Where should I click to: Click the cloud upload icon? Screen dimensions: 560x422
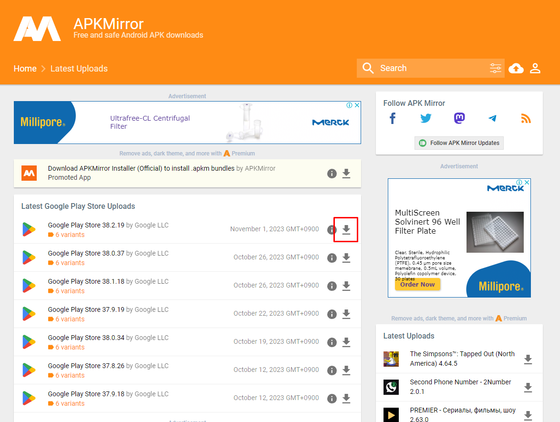pos(516,68)
